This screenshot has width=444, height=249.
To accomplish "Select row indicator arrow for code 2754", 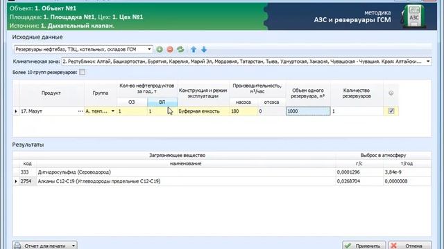I will tap(16, 181).
